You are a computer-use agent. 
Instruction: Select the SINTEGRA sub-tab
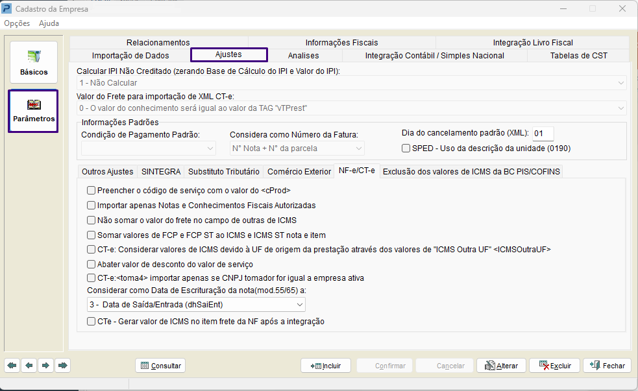(x=161, y=172)
